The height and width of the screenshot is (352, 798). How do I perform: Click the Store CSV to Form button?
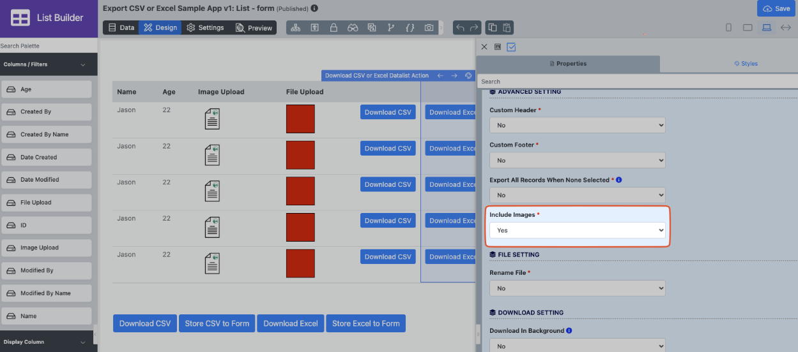(x=217, y=323)
